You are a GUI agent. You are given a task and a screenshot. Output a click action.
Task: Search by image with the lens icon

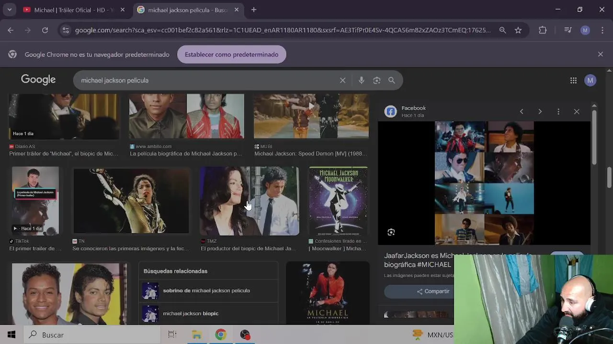[x=377, y=80]
